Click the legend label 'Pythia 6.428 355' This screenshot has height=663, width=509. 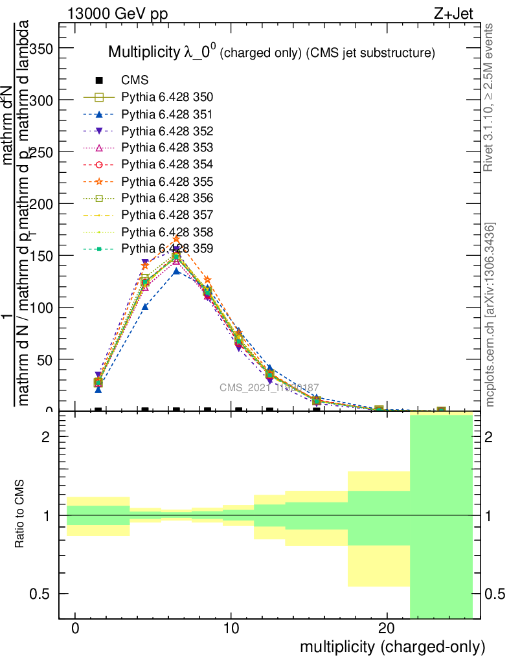coord(167,182)
